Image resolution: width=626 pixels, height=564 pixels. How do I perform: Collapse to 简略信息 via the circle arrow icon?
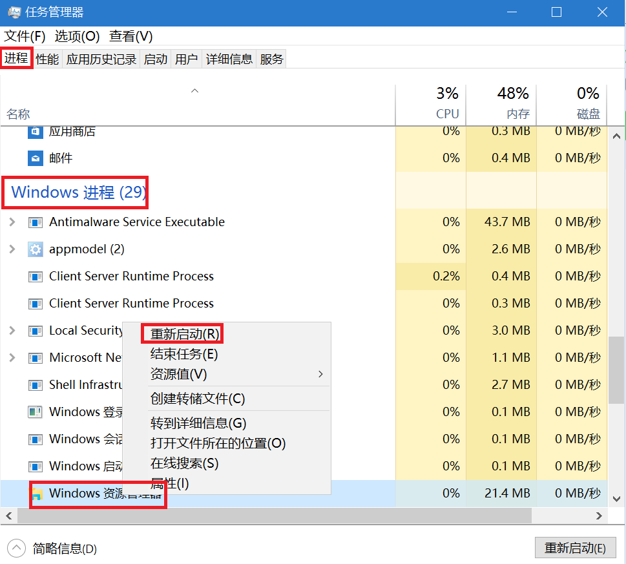pyautogui.click(x=16, y=548)
